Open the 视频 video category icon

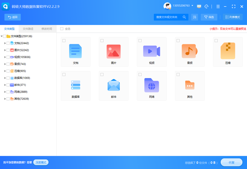tap(152, 51)
